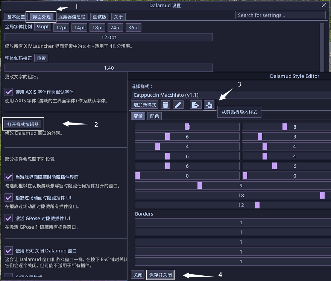Set global font scale to 18pt
Screen dimensions: 331x281
coord(98,27)
